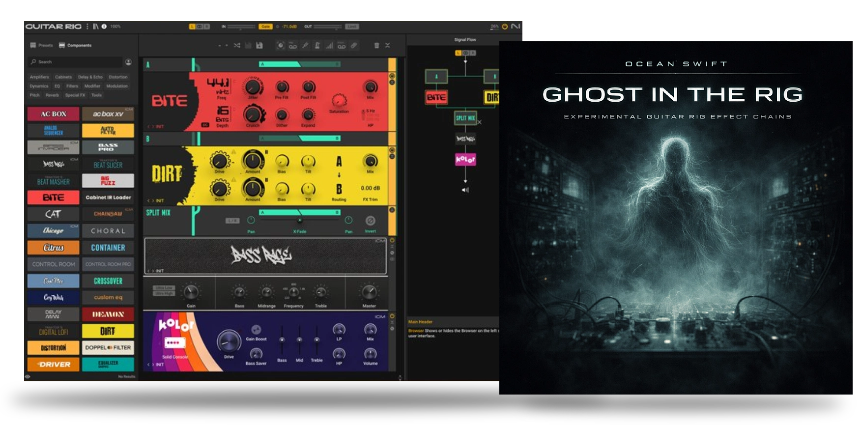The width and height of the screenshot is (861, 425).
Task: Open the metronome tool
Action: (317, 46)
